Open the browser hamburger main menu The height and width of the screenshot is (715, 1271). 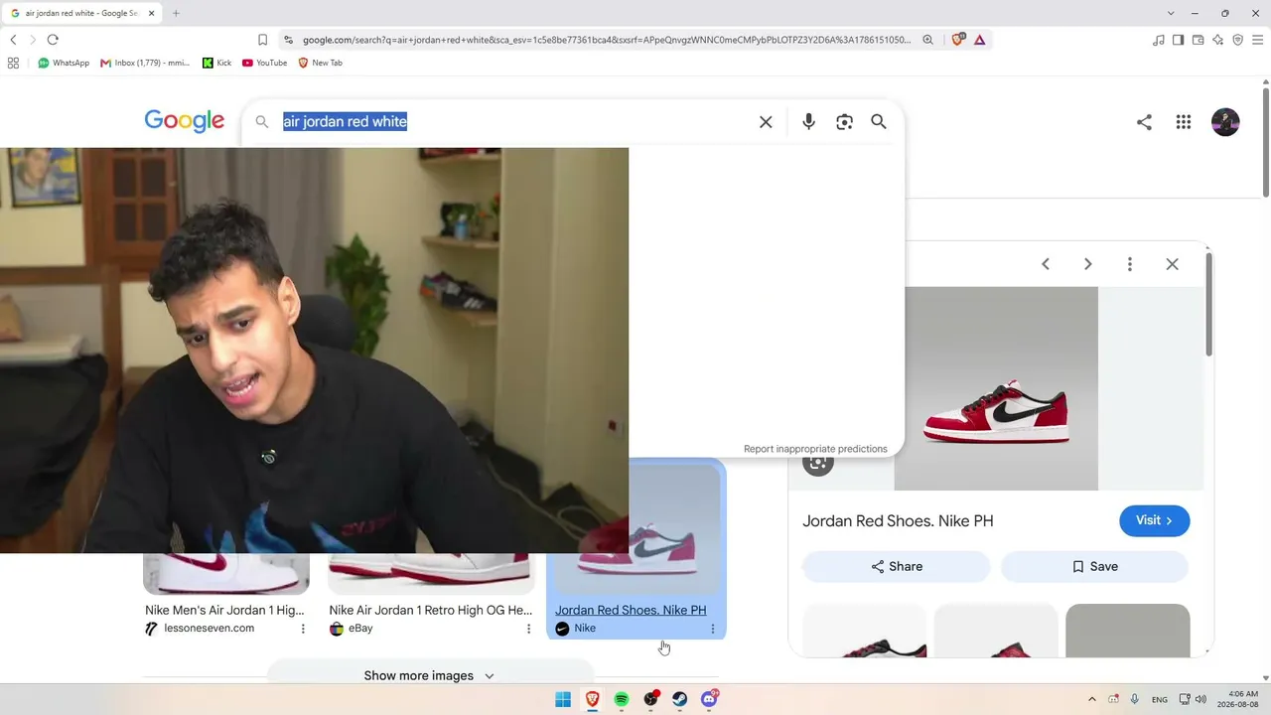click(x=1257, y=40)
